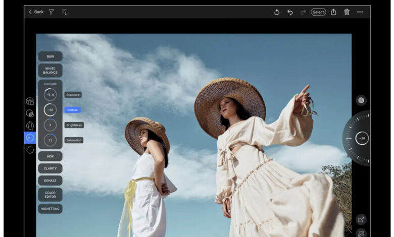The height and width of the screenshot is (237, 394).
Task: Open the overlapping circles color icon
Action: (x=30, y=113)
